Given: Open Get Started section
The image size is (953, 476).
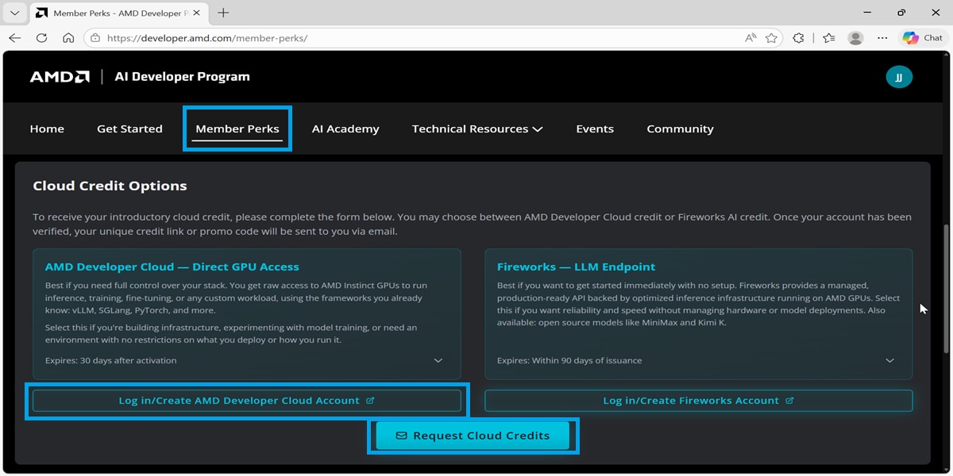Looking at the screenshot, I should [x=129, y=129].
